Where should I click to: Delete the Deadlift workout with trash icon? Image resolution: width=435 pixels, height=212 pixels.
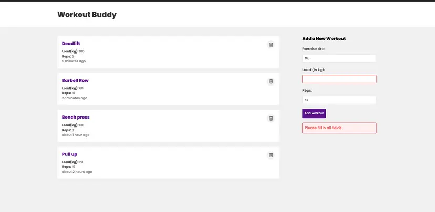coord(271,45)
